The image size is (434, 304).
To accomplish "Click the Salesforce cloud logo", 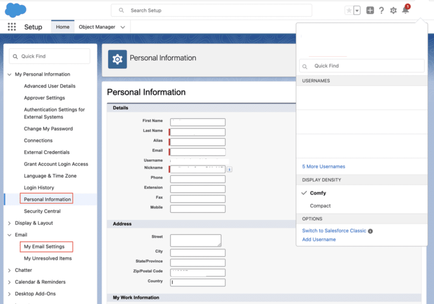I will [16, 10].
